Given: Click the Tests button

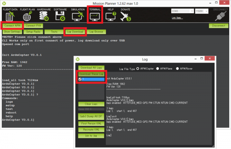Looking at the screenshot, I should click(54, 32).
